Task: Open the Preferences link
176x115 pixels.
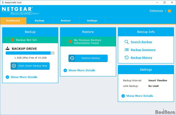Action: [156, 11]
